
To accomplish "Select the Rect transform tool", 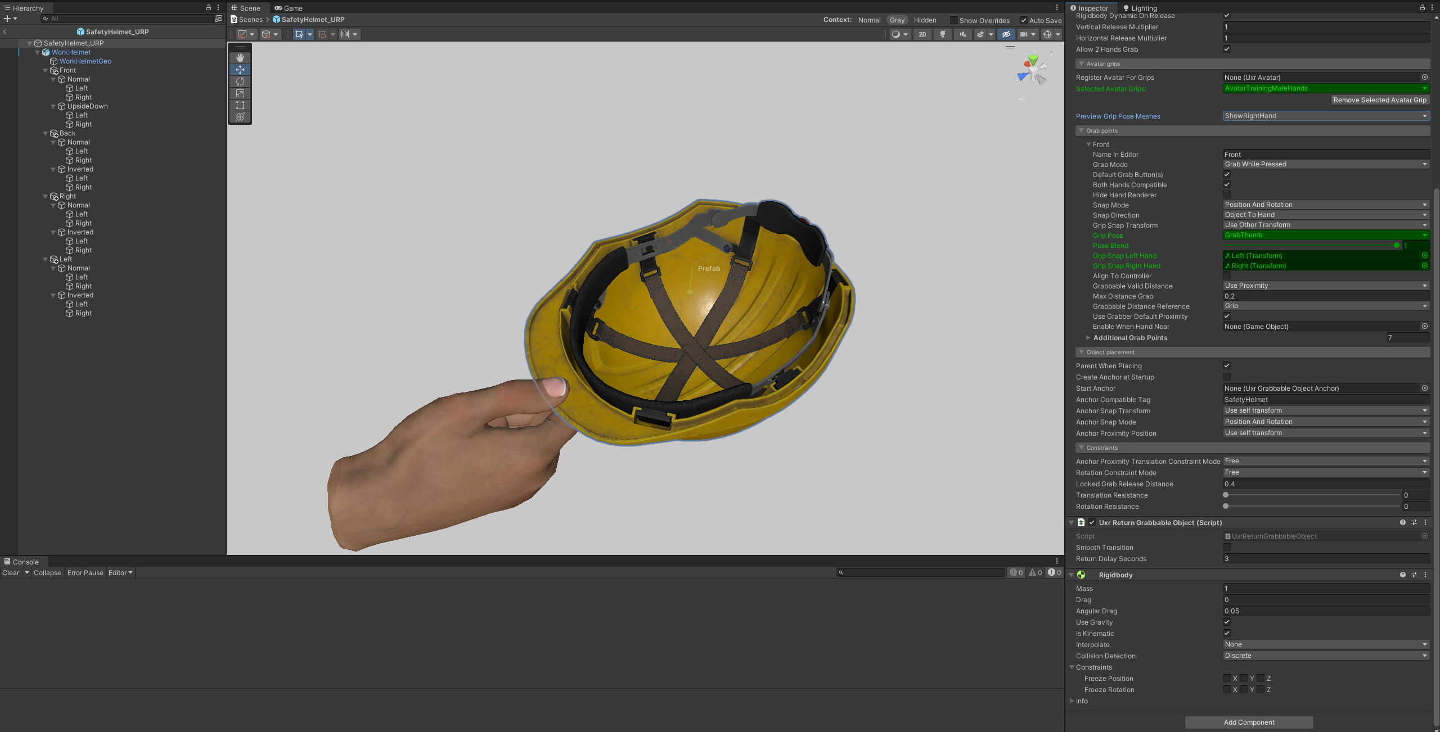I will (x=240, y=105).
